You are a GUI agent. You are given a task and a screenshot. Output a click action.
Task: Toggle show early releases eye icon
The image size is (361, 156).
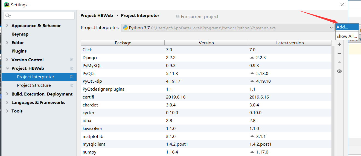tap(339, 71)
